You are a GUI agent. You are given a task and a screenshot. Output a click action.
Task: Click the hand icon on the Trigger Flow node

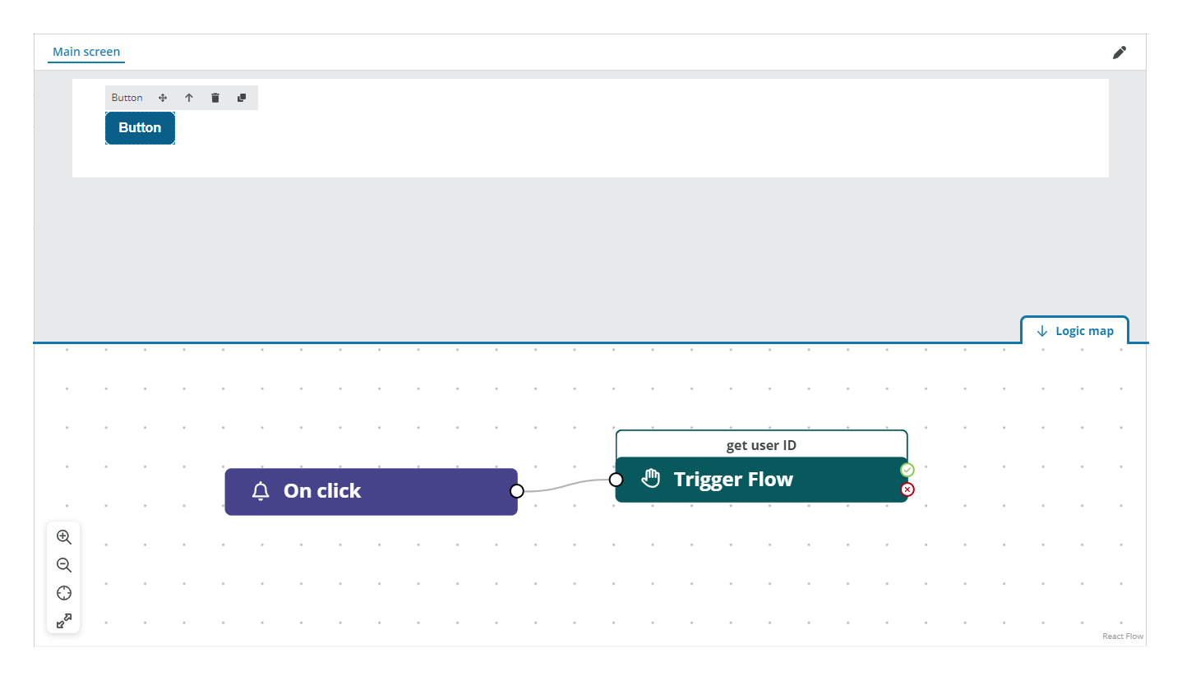651,477
